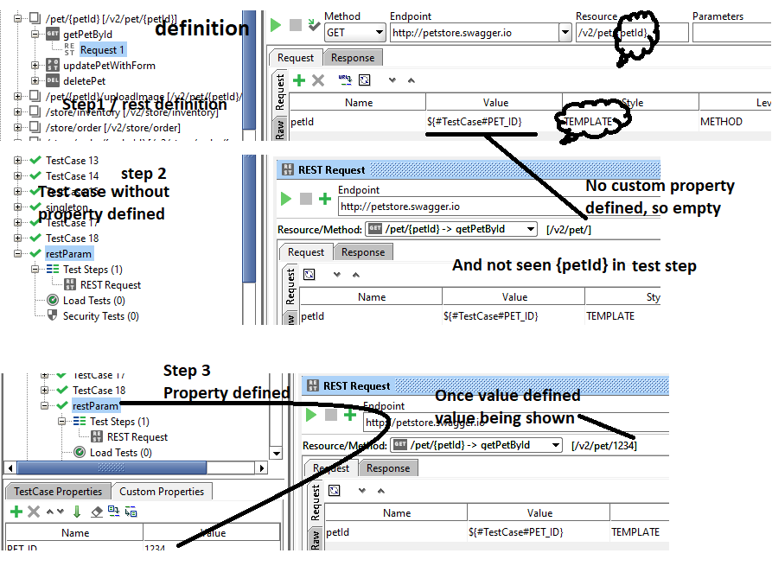Click ${#TestCase#PET_ID} value in step 3 table
This screenshot has height=566, width=772.
pyautogui.click(x=515, y=532)
